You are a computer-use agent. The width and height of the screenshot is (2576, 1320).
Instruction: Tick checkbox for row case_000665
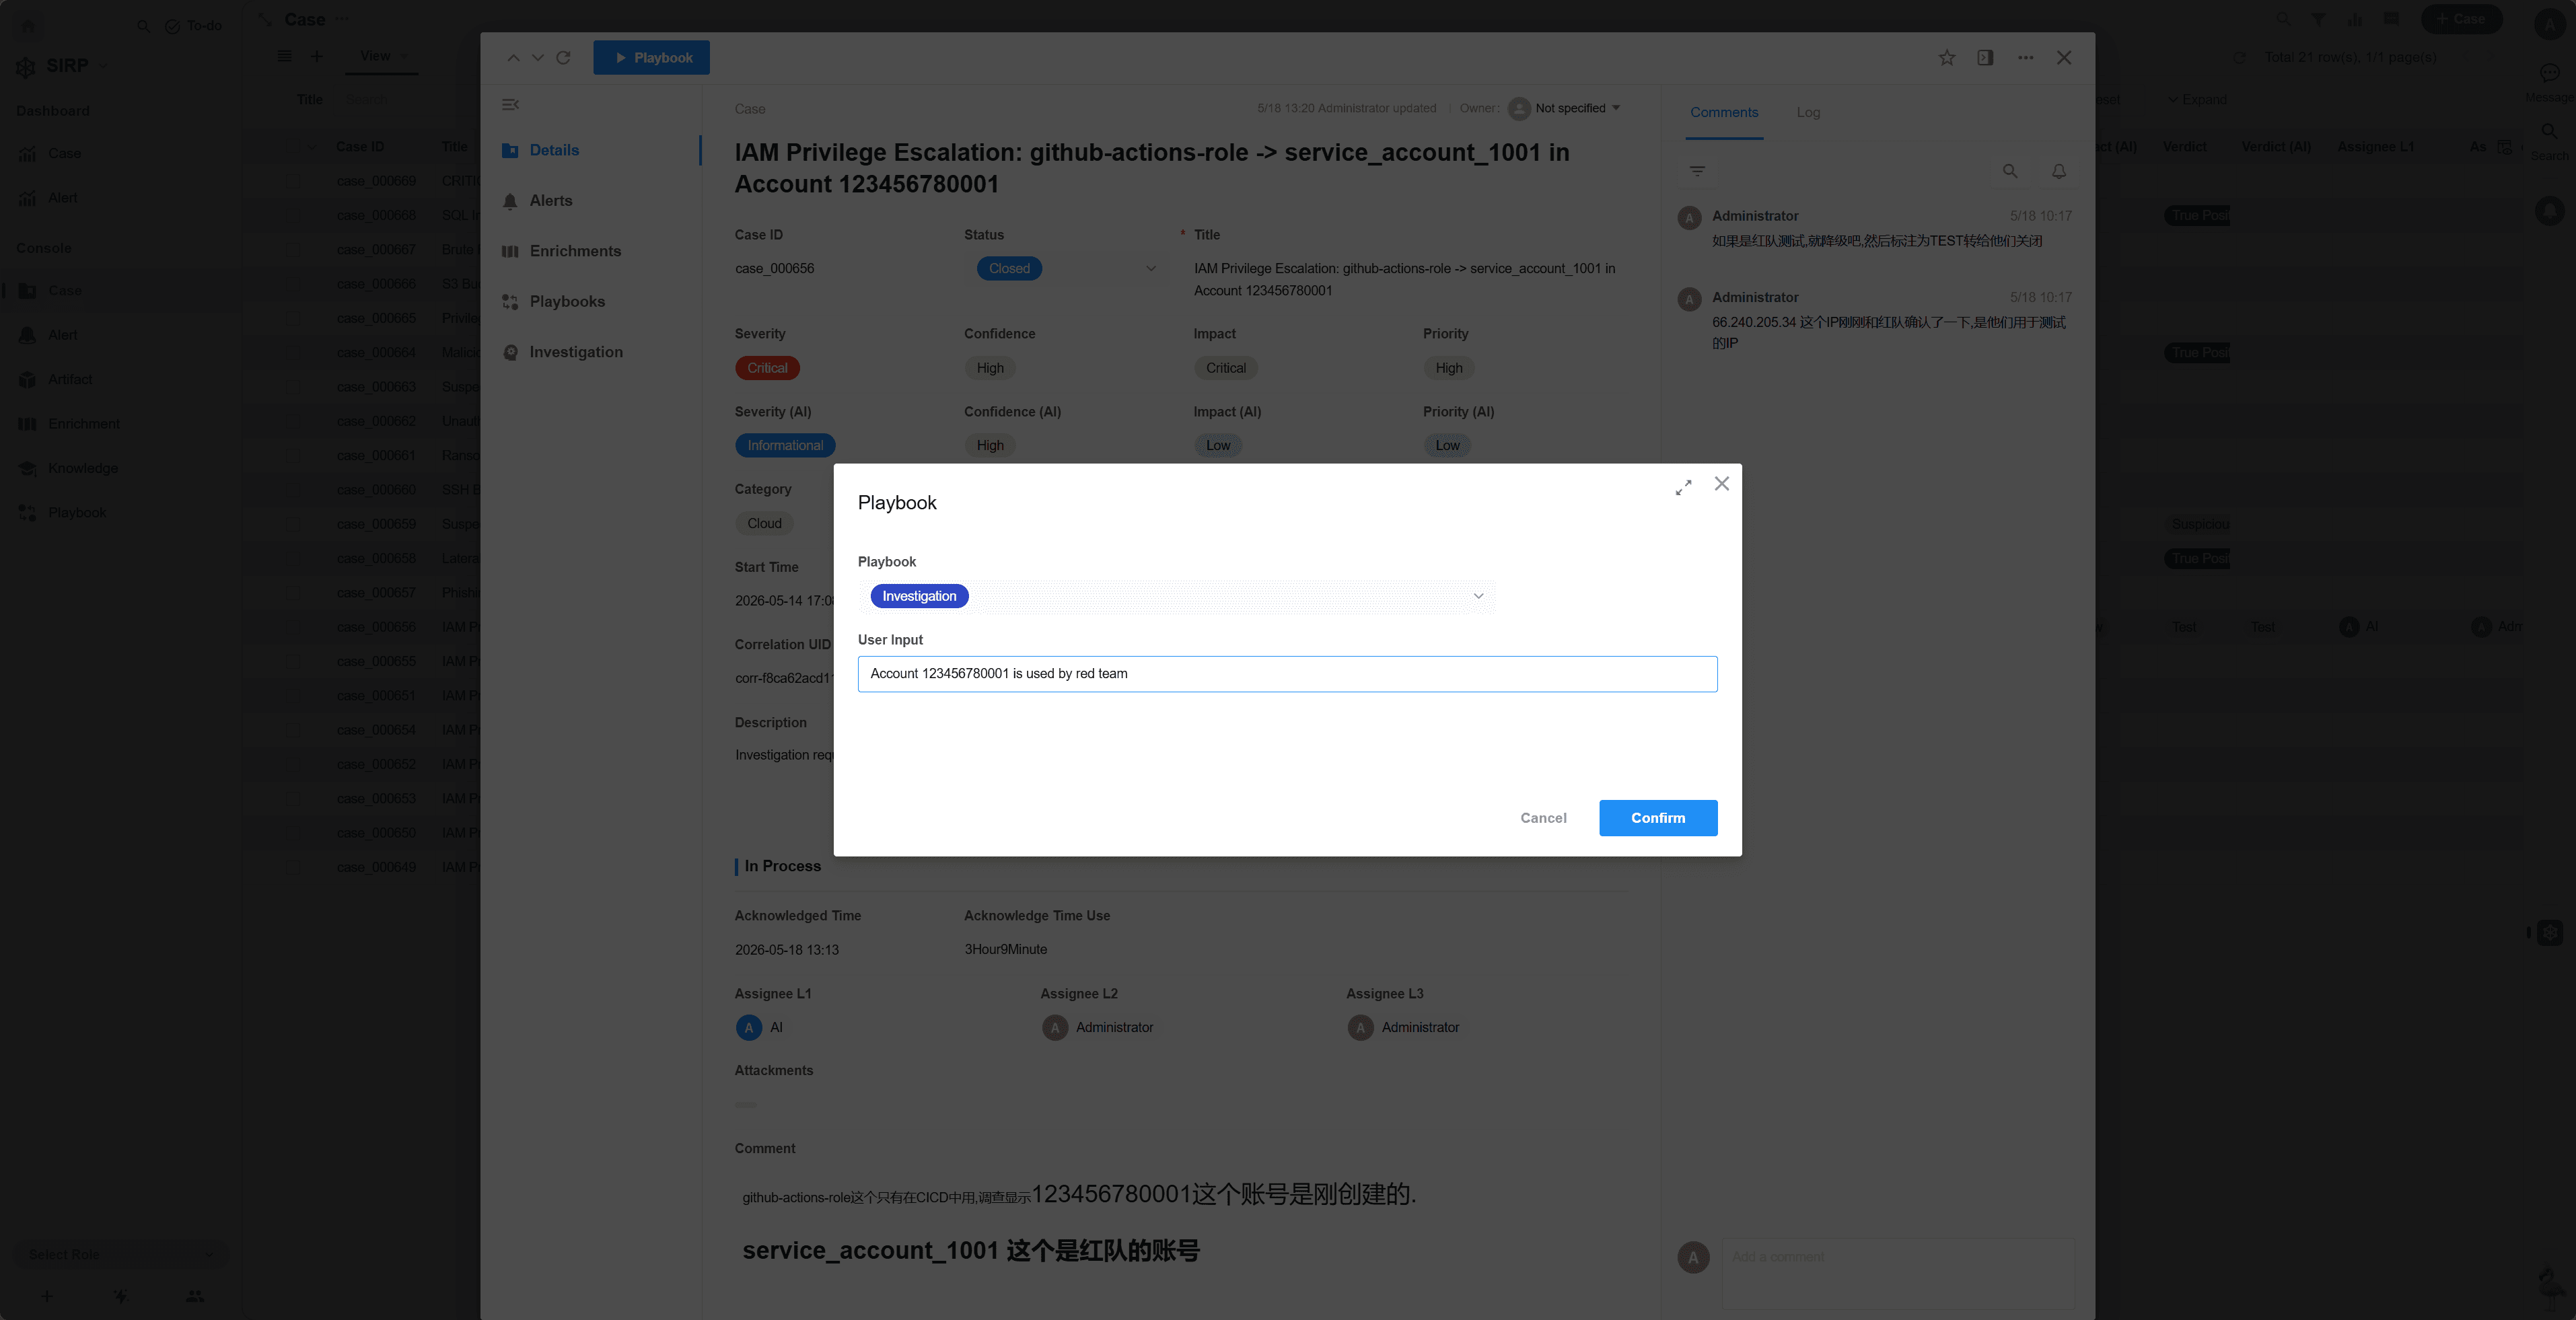tap(293, 319)
